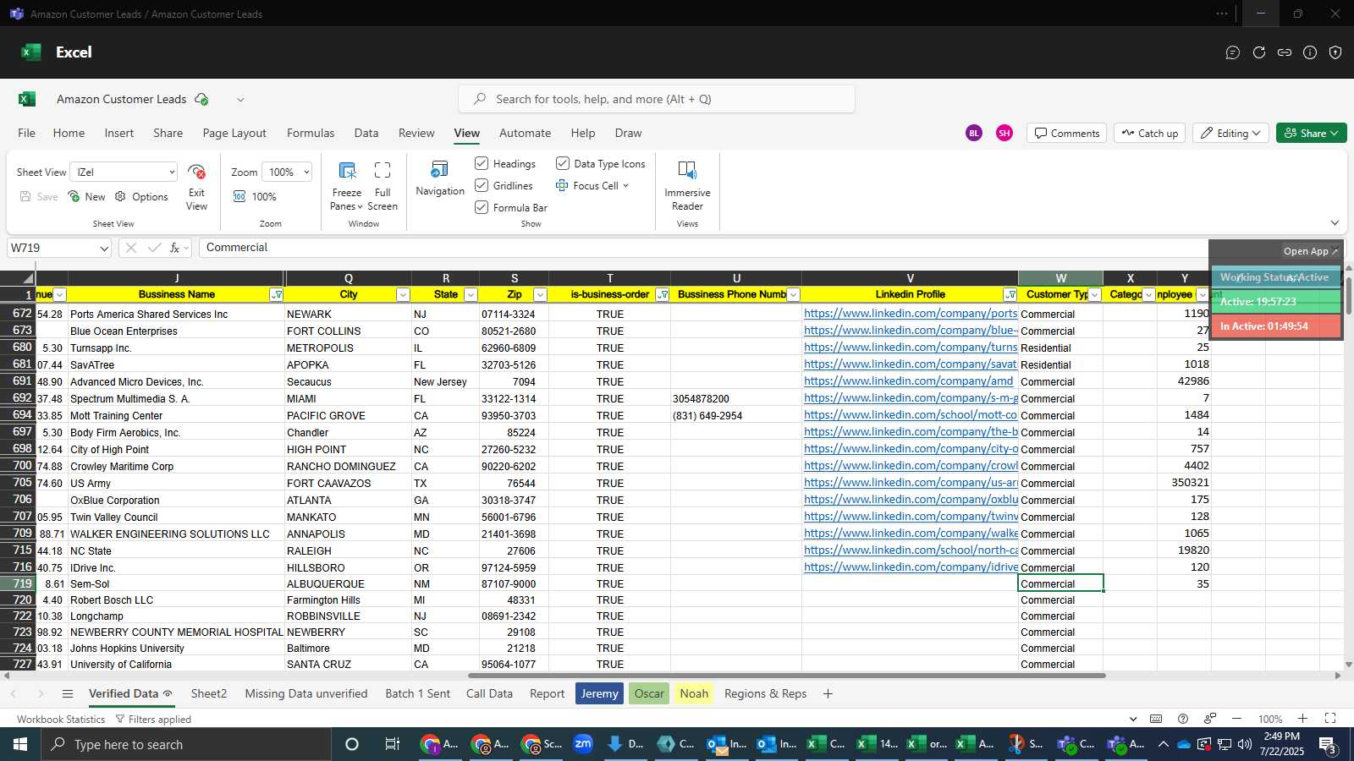Screen dimensions: 1354x761
Task: Click the horizontal scrollbar thumb
Action: click(787, 676)
